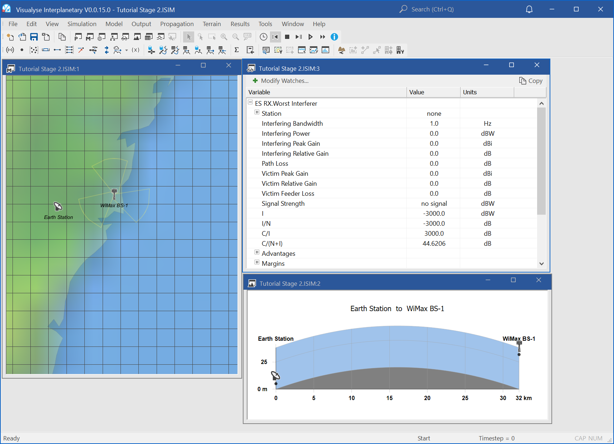Click Modify Watches button
This screenshot has width=614, height=444.
click(x=281, y=81)
